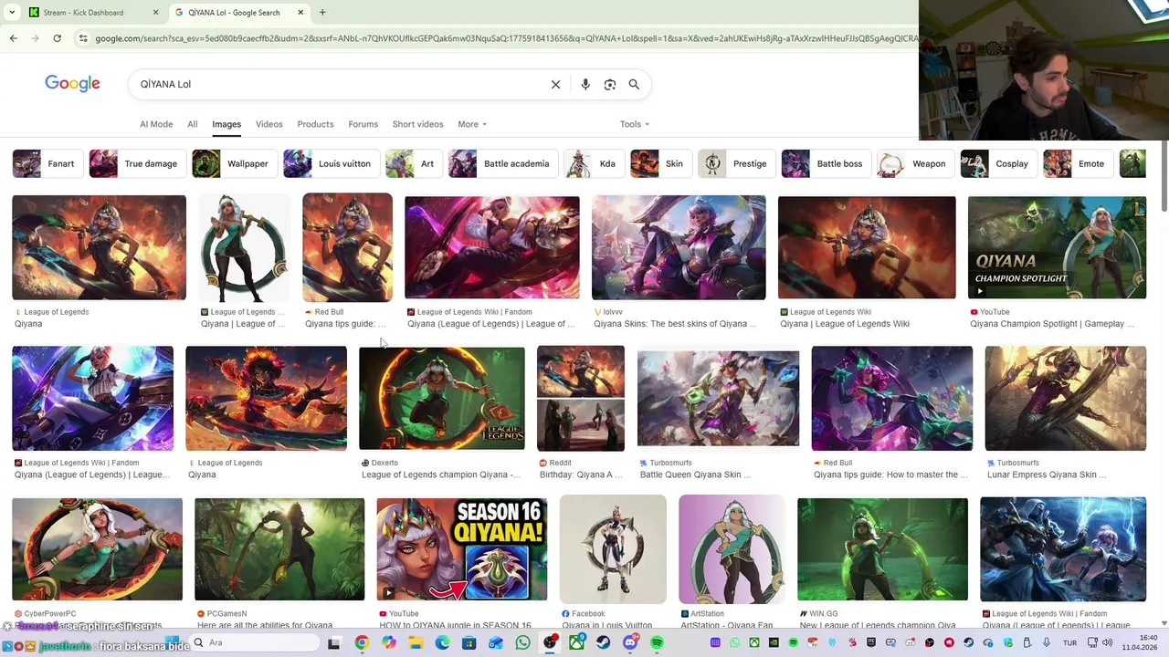
Task: Switch to AI Mode results
Action: 156,124
